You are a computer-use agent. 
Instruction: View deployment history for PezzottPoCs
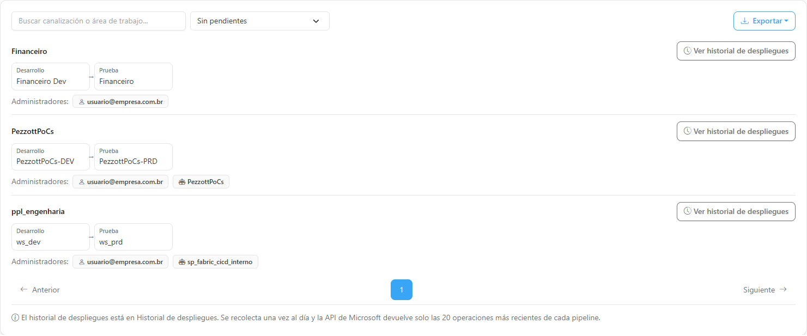tap(736, 131)
